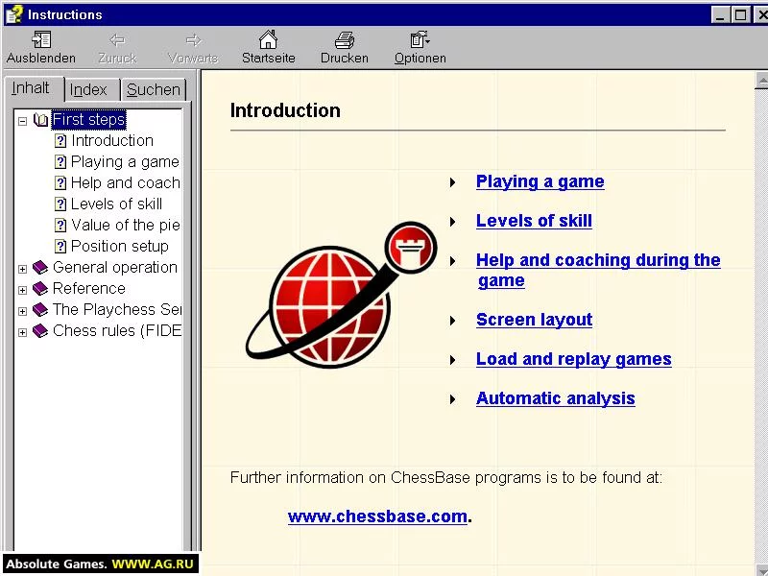The width and height of the screenshot is (768, 576).
Task: Click the ChessBase globe logo image
Action: point(341,296)
